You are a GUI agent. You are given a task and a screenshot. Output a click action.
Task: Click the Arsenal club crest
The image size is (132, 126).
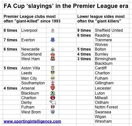pos(53,88)
